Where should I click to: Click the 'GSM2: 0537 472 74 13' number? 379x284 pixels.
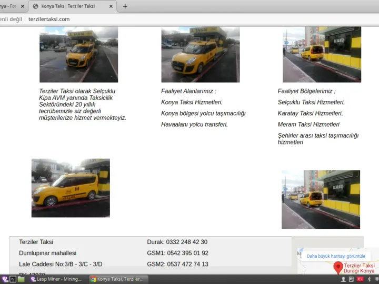pos(178,264)
